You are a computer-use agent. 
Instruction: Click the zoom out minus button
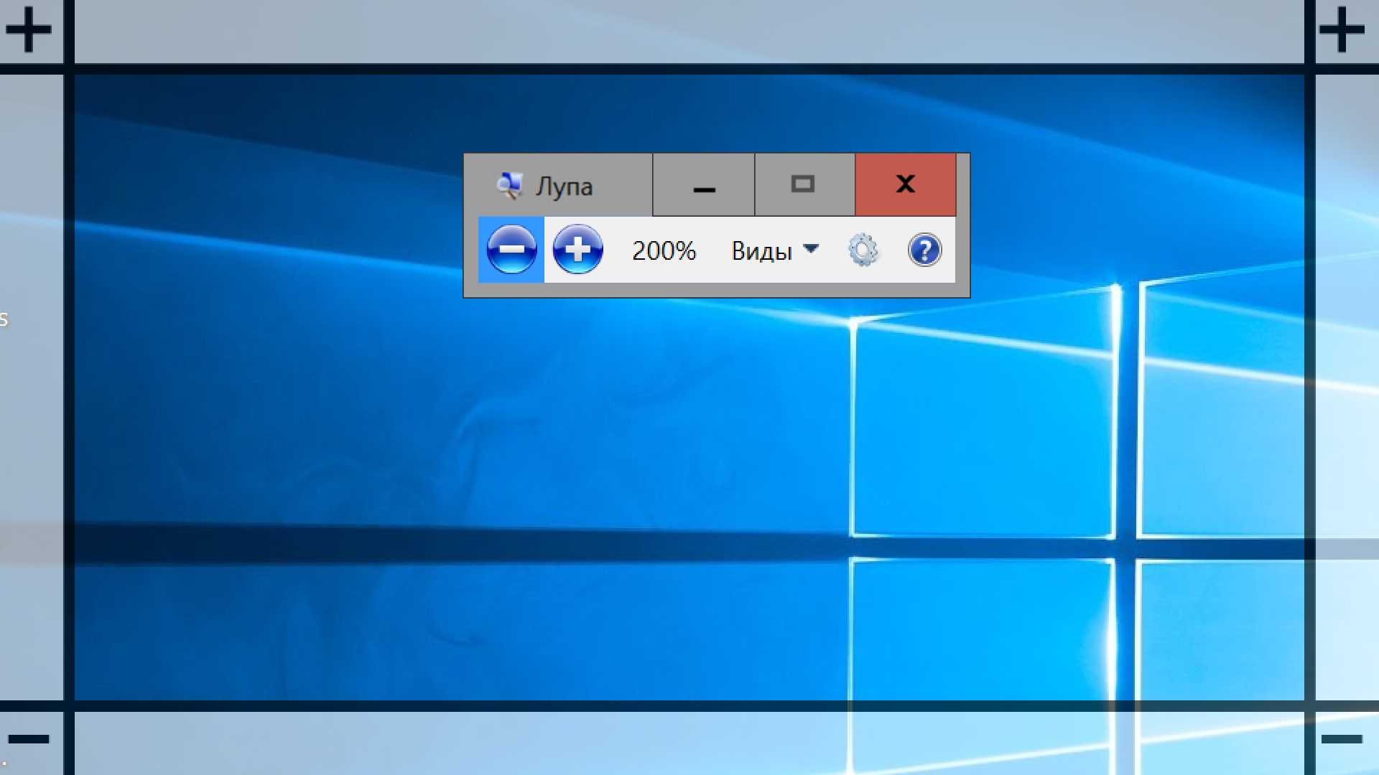pos(511,250)
